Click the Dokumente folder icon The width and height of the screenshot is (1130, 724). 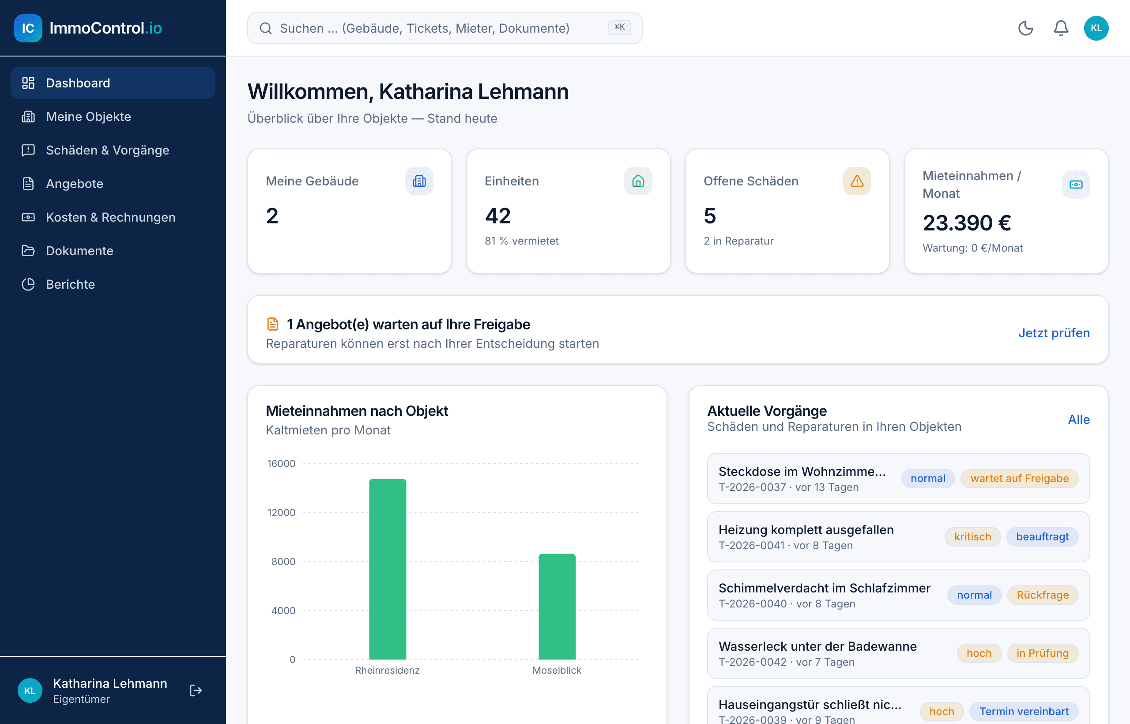click(28, 251)
